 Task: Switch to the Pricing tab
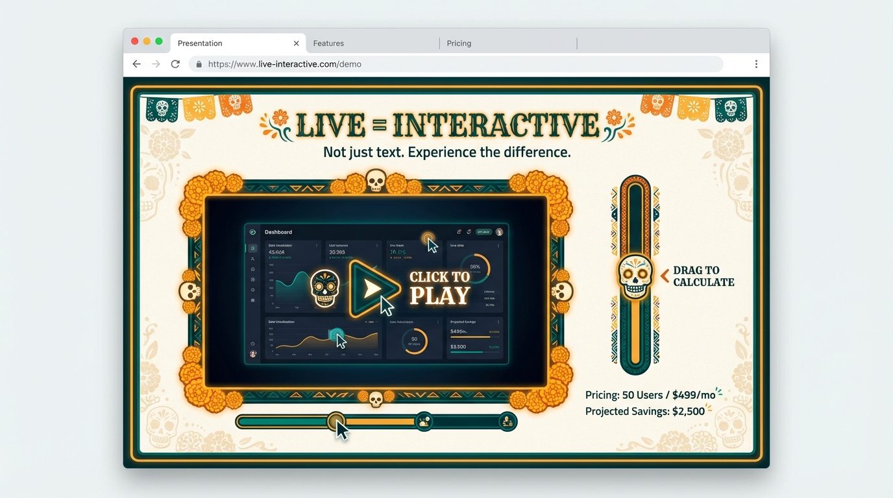coord(459,43)
